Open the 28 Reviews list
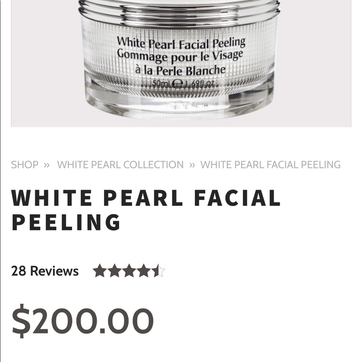This screenshot has width=362, height=362. tap(45, 270)
